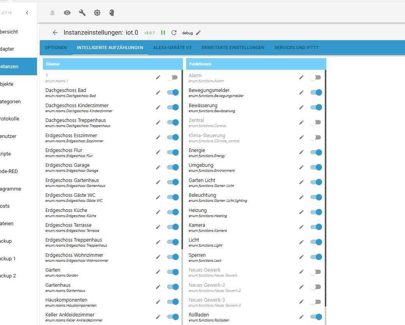Image resolution: width=405 pixels, height=325 pixels.
Task: Enable the Alarm function toggle
Action: point(315,77)
